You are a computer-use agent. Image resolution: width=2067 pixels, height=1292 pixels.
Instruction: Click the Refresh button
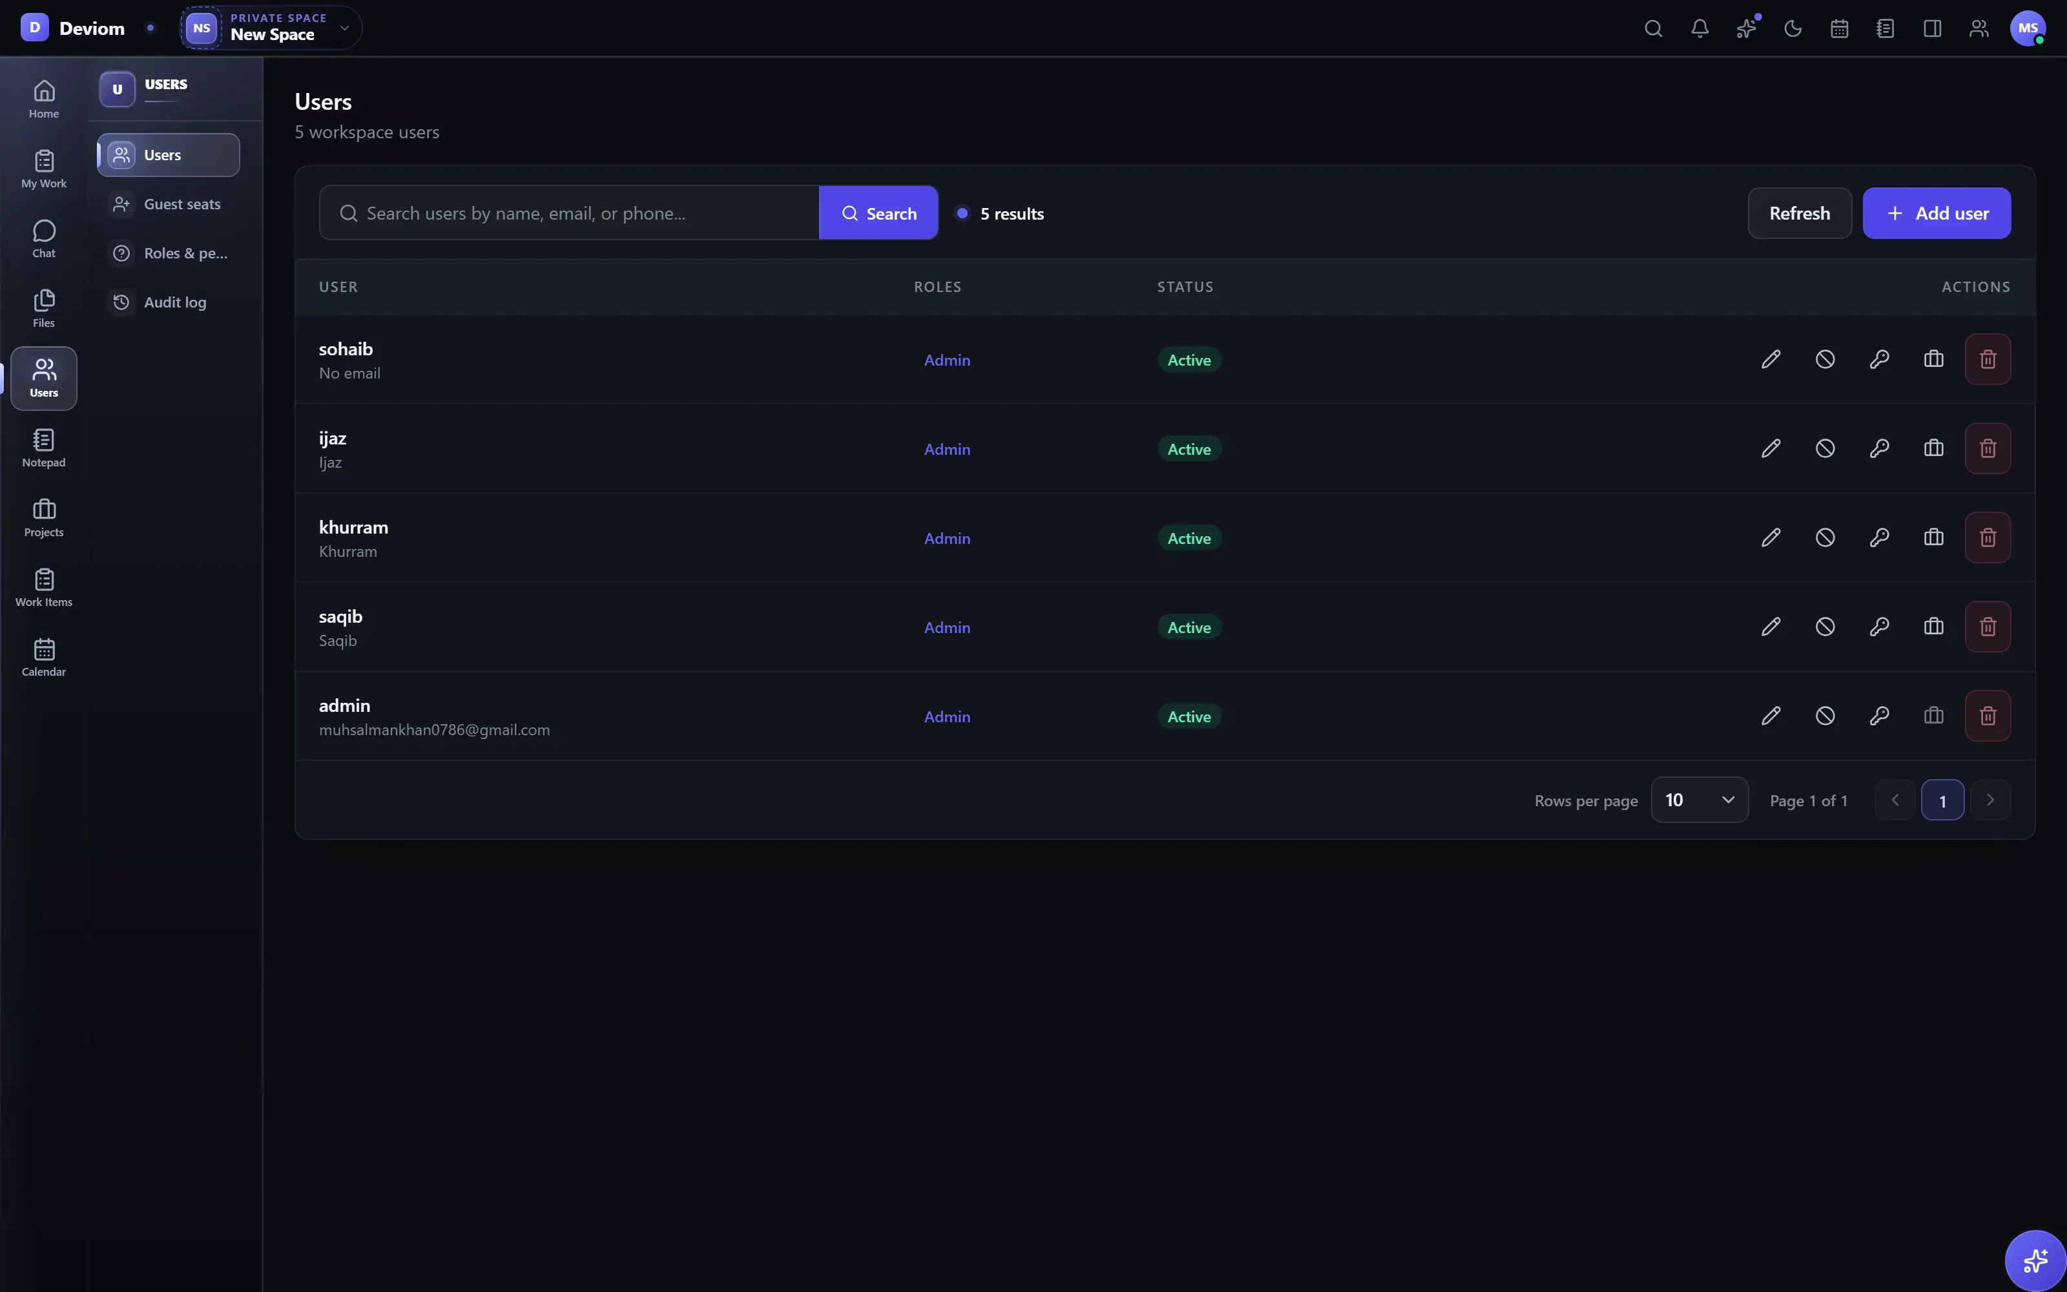pyautogui.click(x=1800, y=213)
